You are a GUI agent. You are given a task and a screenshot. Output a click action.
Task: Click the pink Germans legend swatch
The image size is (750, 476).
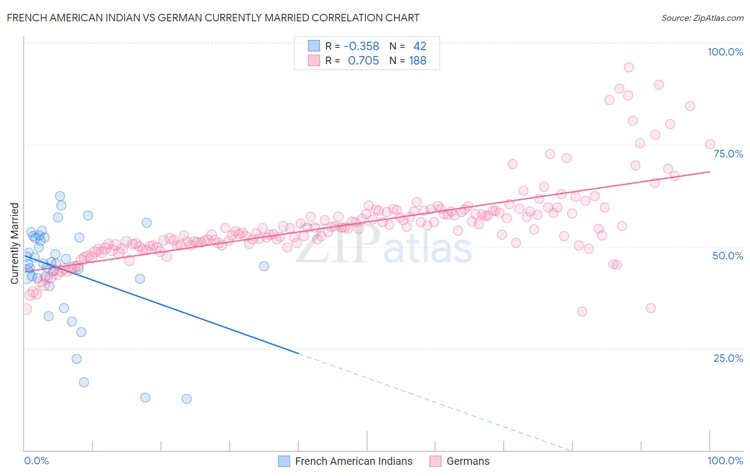tap(436, 461)
